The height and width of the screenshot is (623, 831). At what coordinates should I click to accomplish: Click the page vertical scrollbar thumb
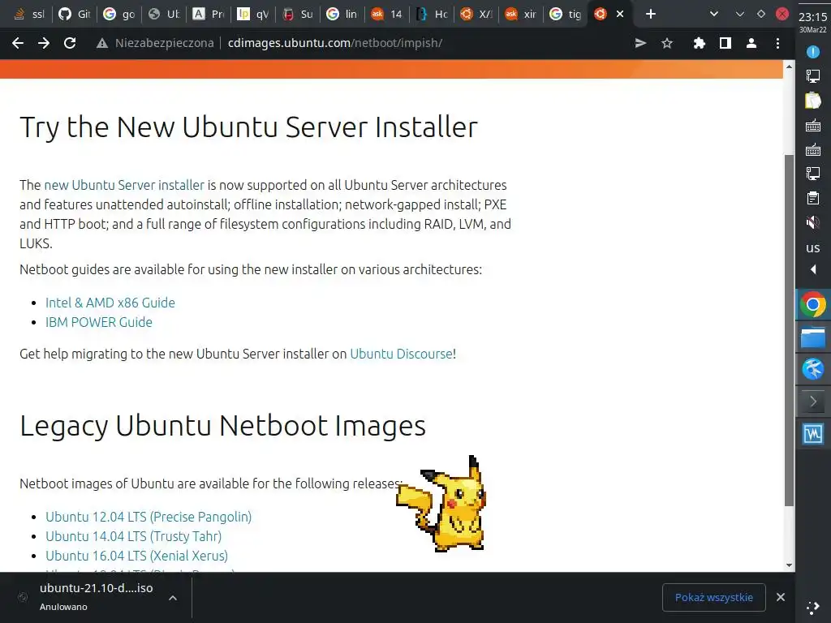tap(789, 329)
